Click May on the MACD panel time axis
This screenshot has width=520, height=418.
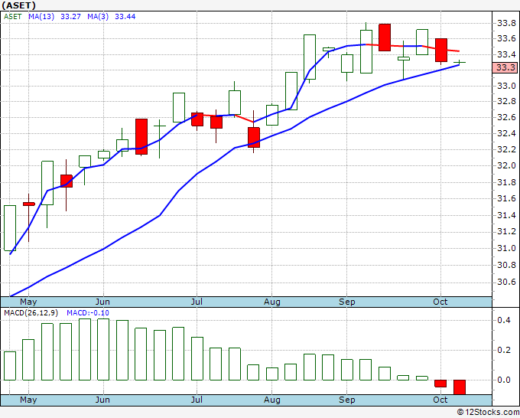(28, 400)
